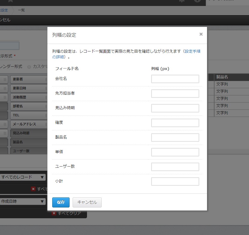
Task: Select the 見込み時期 field item in background list
Action: pyautogui.click(x=29, y=133)
